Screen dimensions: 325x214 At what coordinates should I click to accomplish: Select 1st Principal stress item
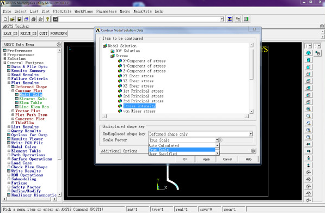(x=143, y=91)
